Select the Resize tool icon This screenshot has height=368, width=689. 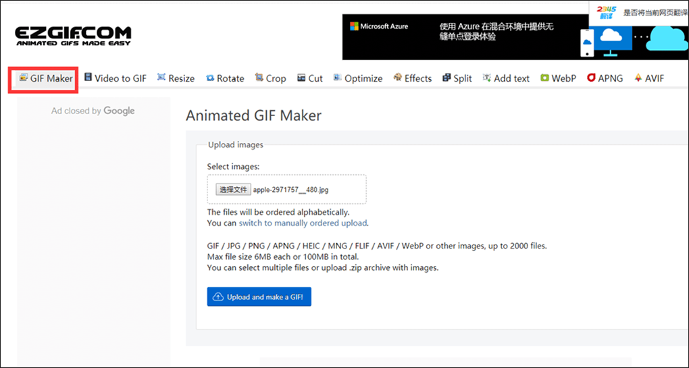pyautogui.click(x=161, y=77)
